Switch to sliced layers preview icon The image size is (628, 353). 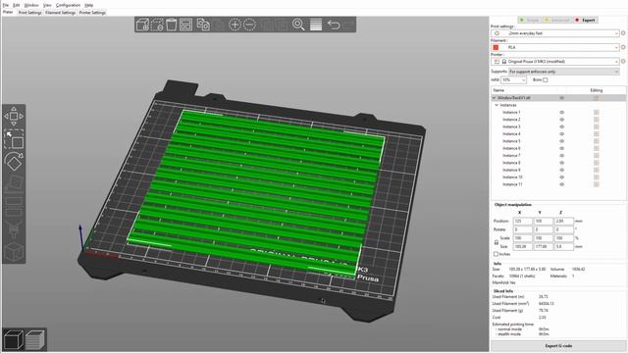(35, 339)
